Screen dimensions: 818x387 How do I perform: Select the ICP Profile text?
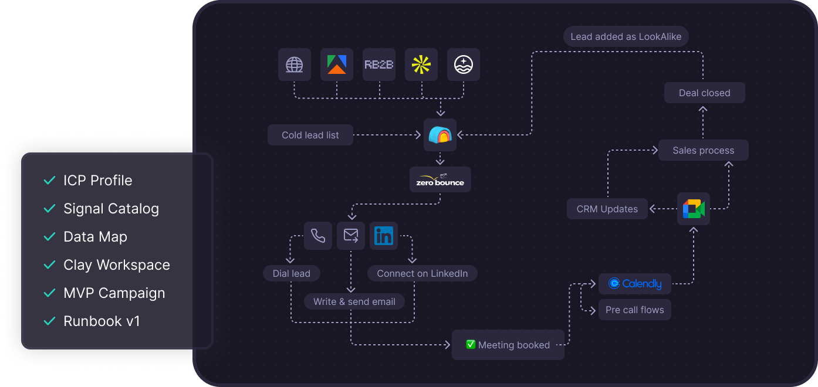98,181
